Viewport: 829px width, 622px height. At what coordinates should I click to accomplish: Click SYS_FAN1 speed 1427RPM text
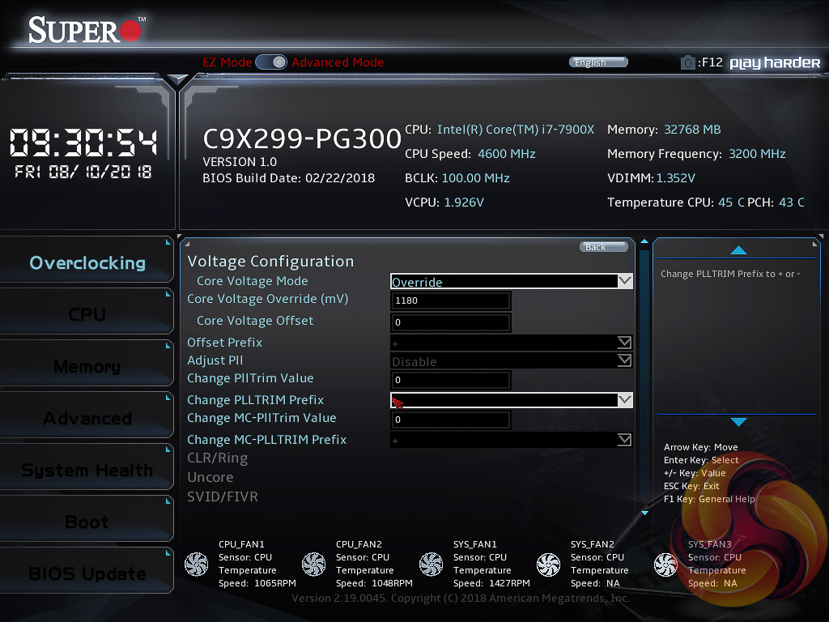491,583
